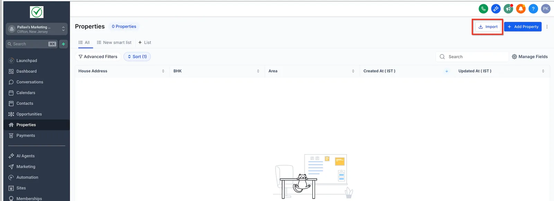
Task: Open the PK user avatar
Action: coord(546,9)
